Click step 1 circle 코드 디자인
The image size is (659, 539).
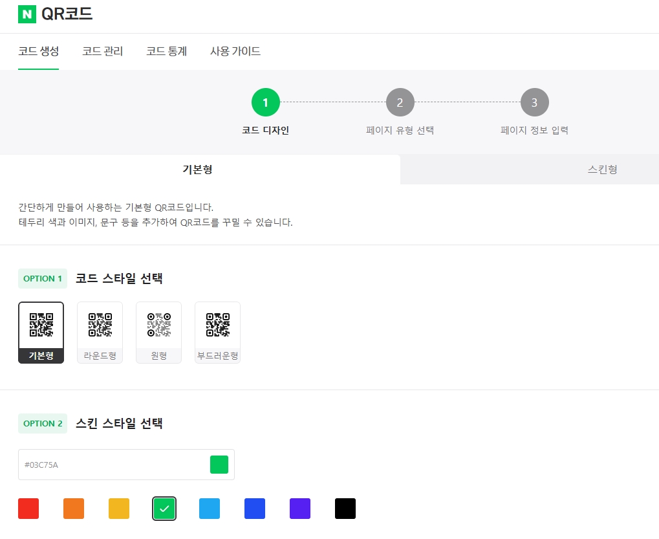click(x=266, y=102)
